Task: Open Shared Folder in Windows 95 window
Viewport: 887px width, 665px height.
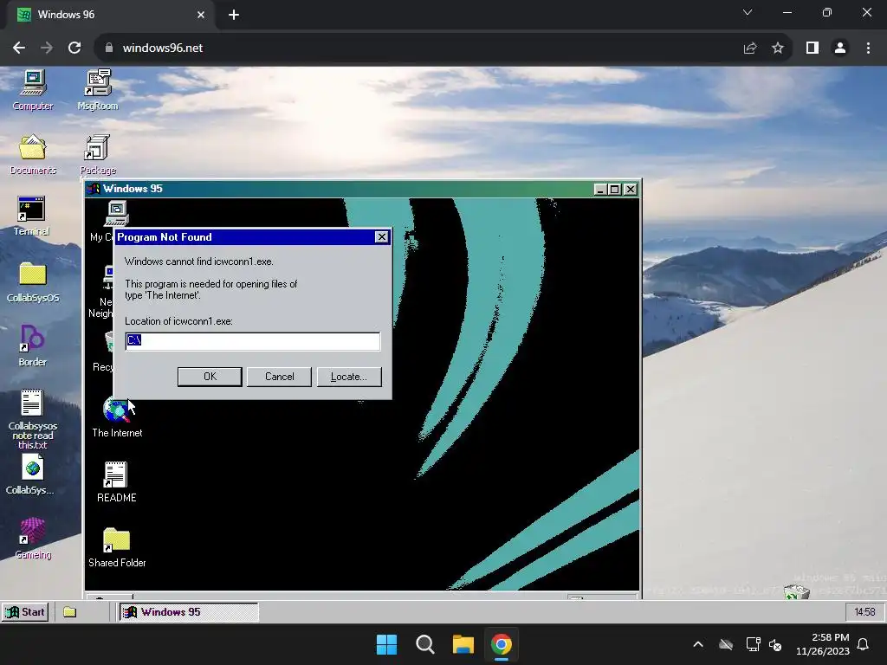Action: click(117, 548)
